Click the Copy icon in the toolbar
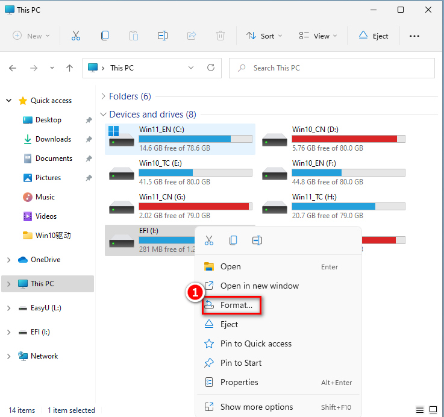444x417 pixels. click(105, 36)
